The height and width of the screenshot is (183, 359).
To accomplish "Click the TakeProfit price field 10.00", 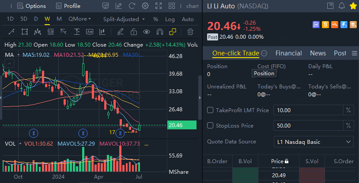I will point(308,110).
